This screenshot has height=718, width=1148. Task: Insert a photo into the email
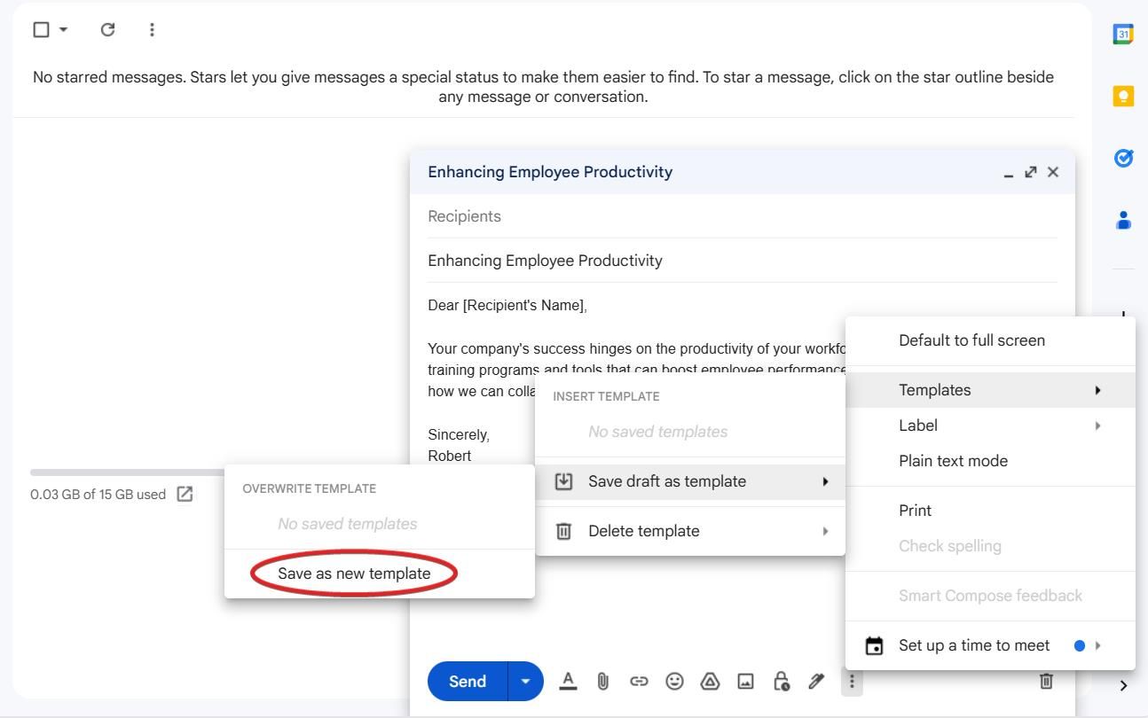point(745,681)
